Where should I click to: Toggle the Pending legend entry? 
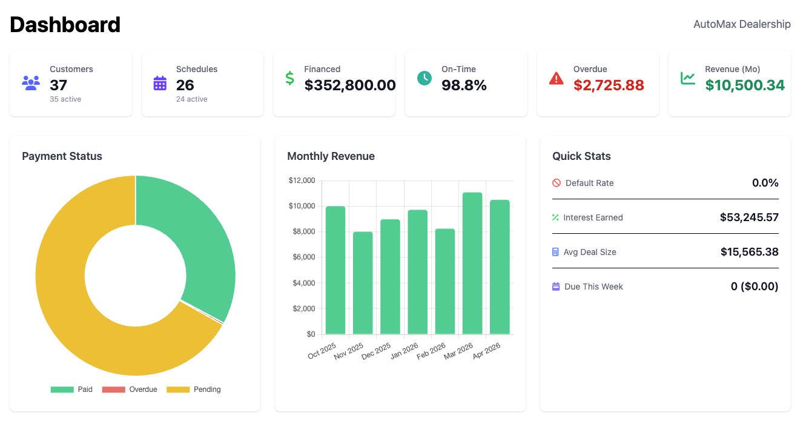click(195, 389)
